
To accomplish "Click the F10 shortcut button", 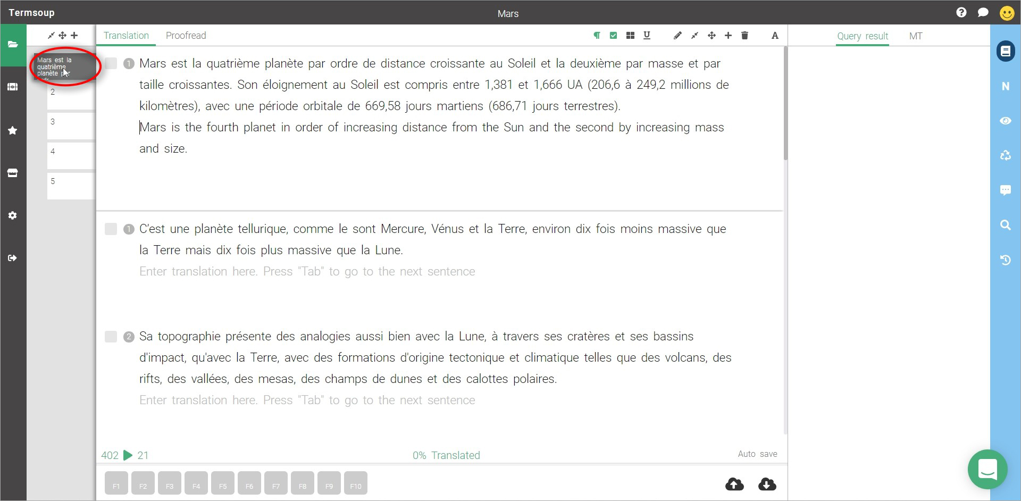I will pos(356,483).
